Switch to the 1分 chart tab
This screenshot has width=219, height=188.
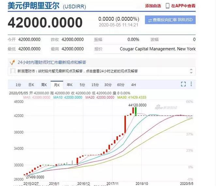pyautogui.click(x=18, y=85)
